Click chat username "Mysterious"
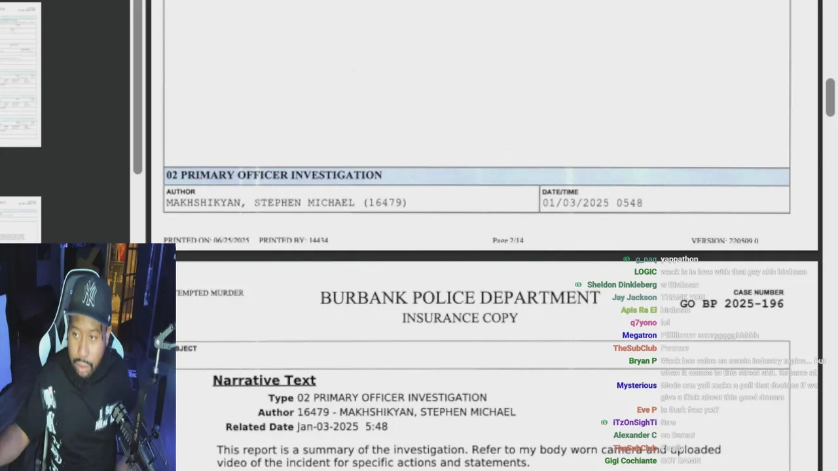The height and width of the screenshot is (471, 838). click(x=636, y=385)
